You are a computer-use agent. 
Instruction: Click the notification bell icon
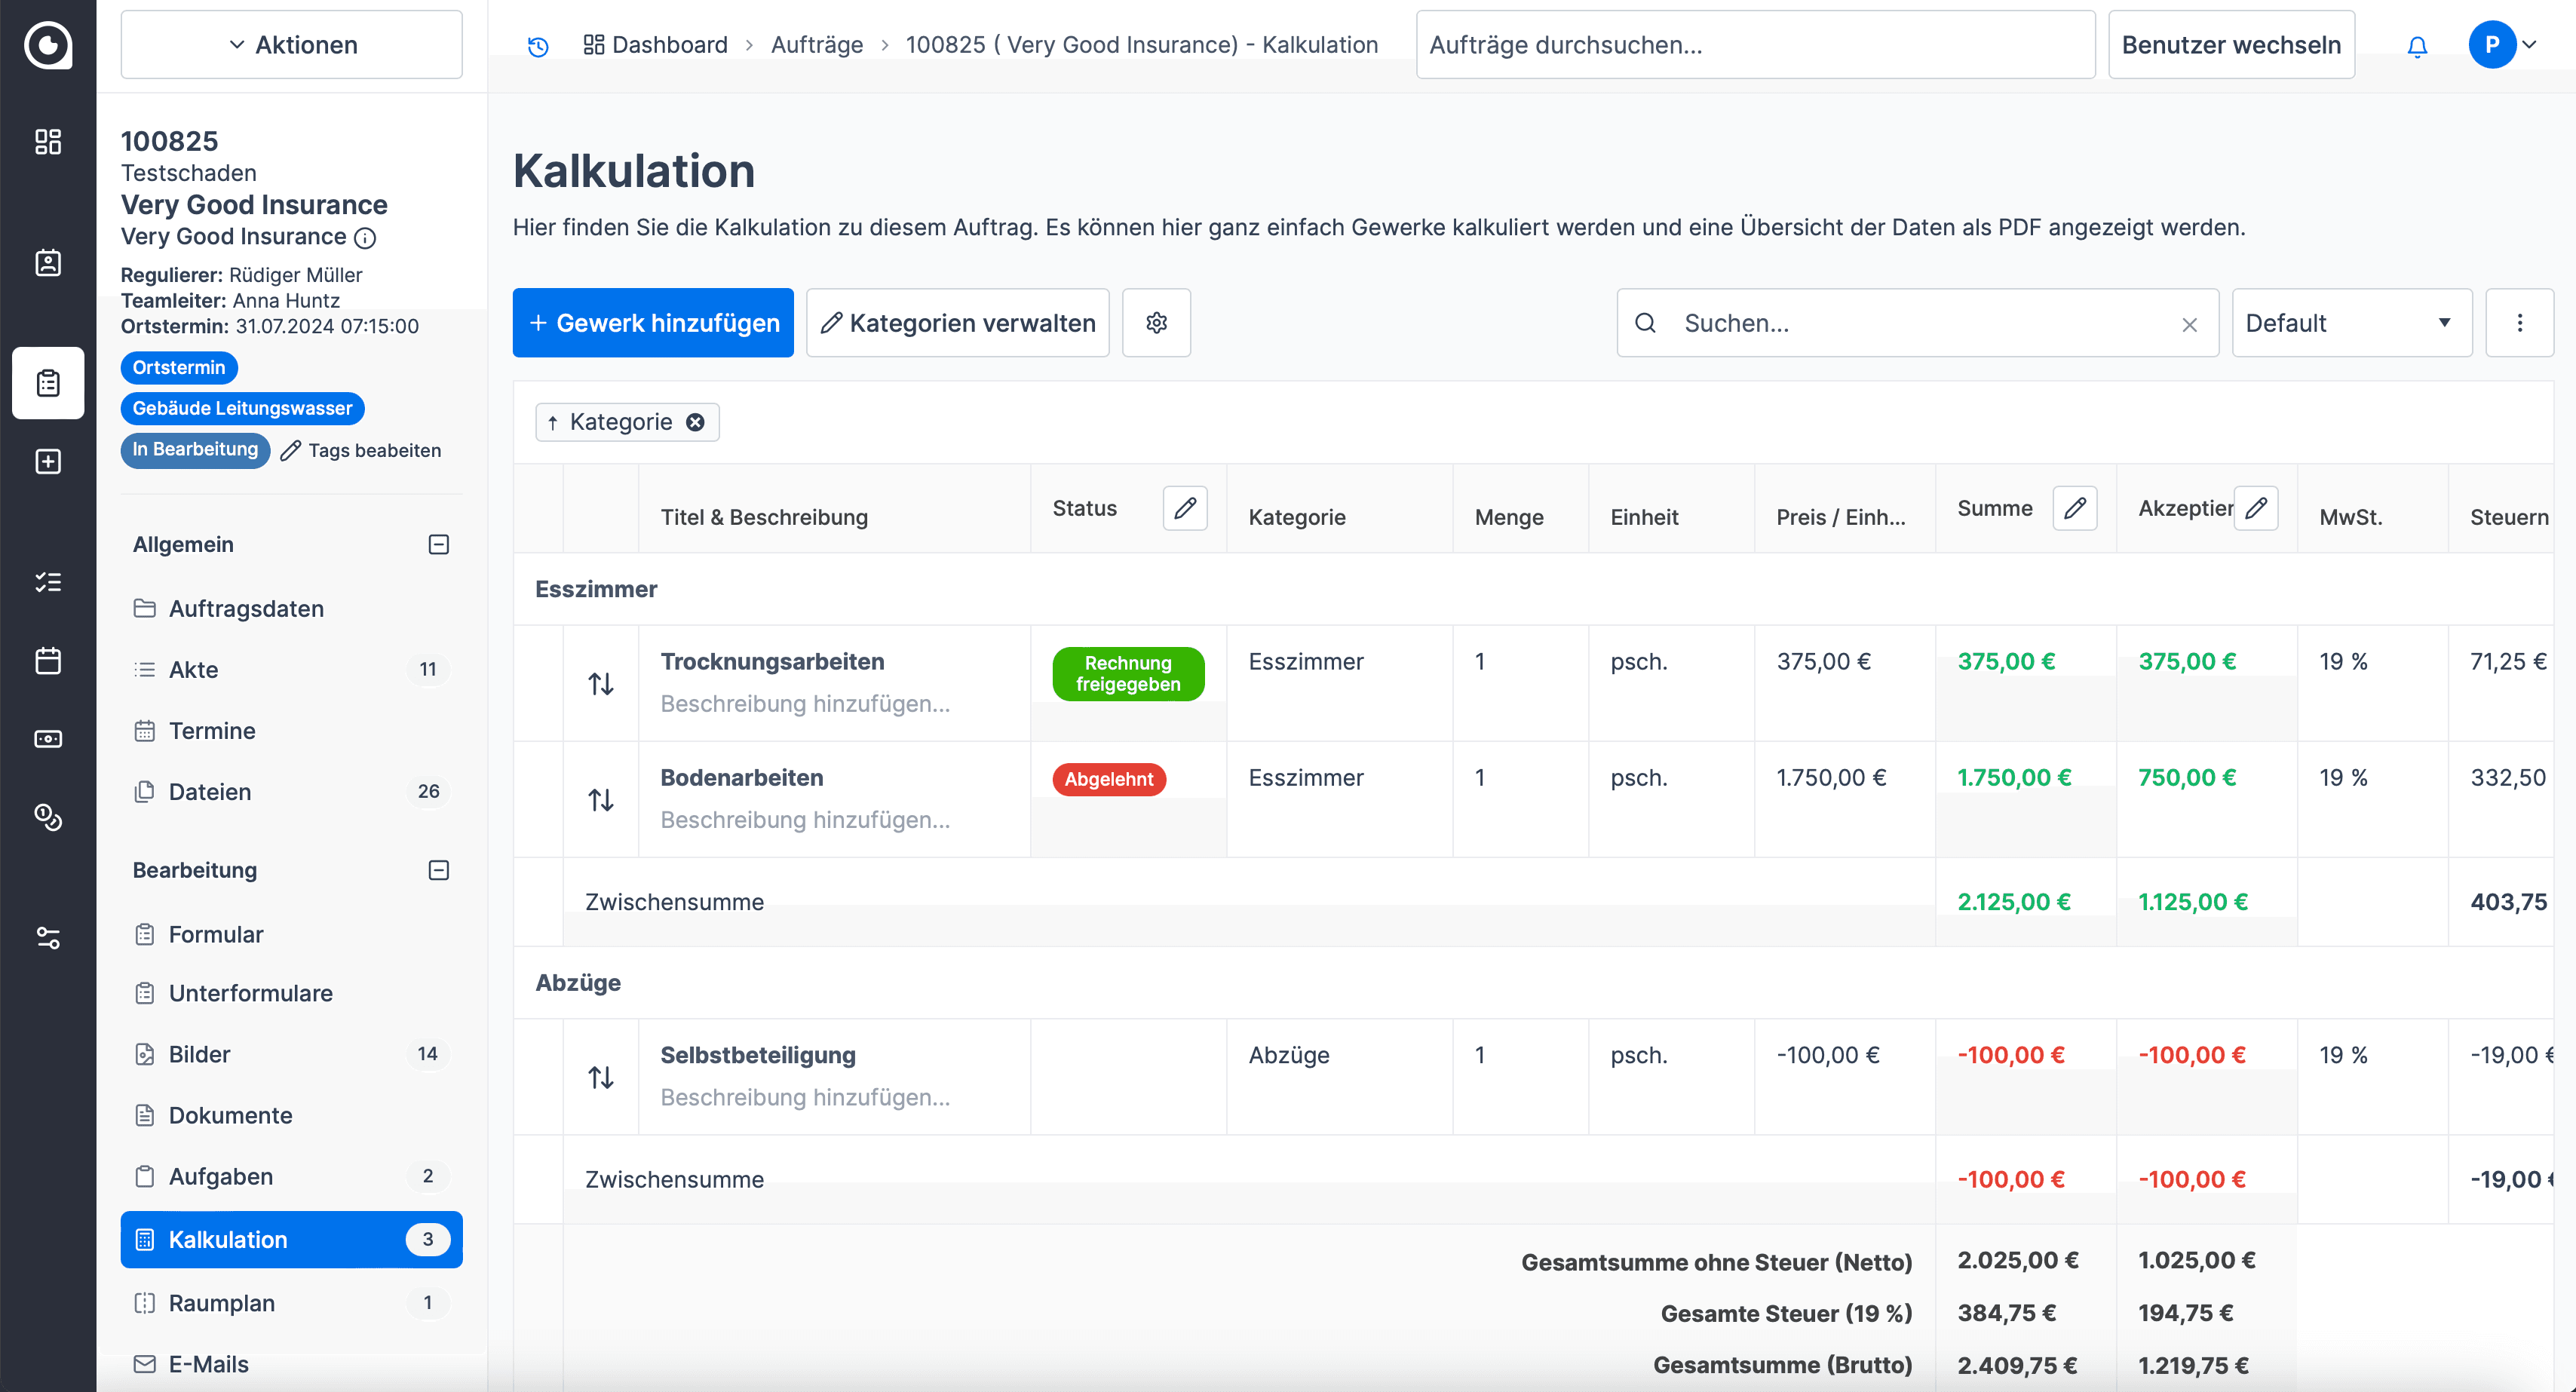pos(2416,46)
